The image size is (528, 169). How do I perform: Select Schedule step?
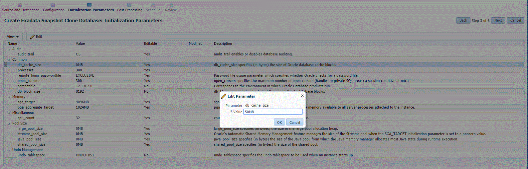tap(153, 10)
